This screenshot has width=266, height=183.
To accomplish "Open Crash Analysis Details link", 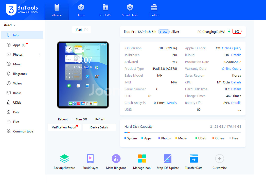I will point(172,103).
